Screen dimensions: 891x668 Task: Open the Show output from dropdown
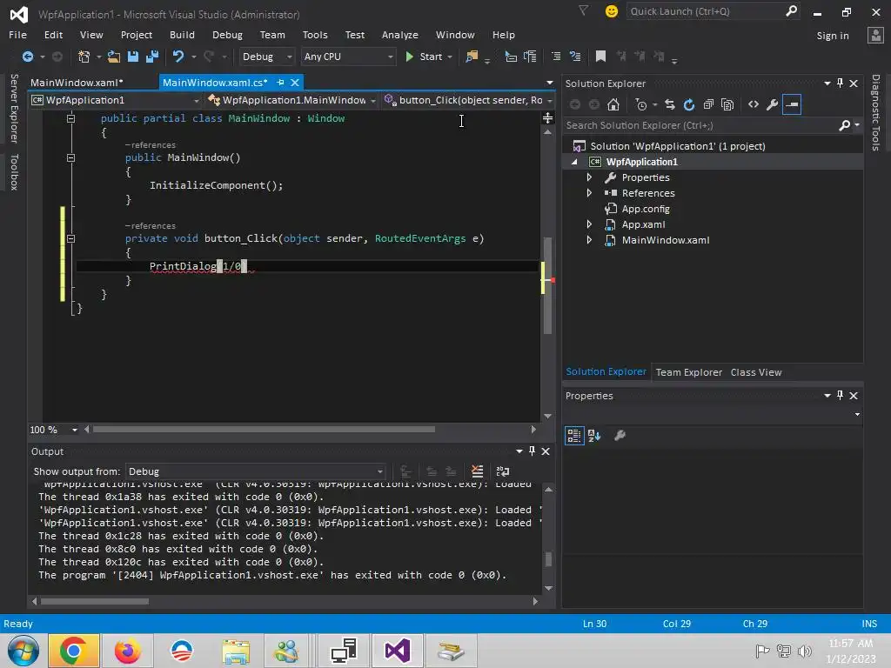click(x=255, y=471)
